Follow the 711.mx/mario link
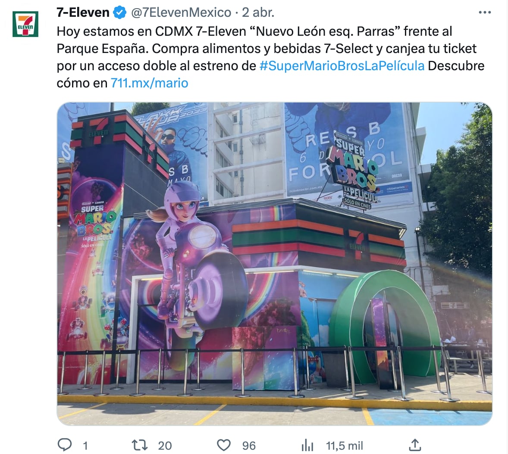508x454 pixels. [149, 83]
